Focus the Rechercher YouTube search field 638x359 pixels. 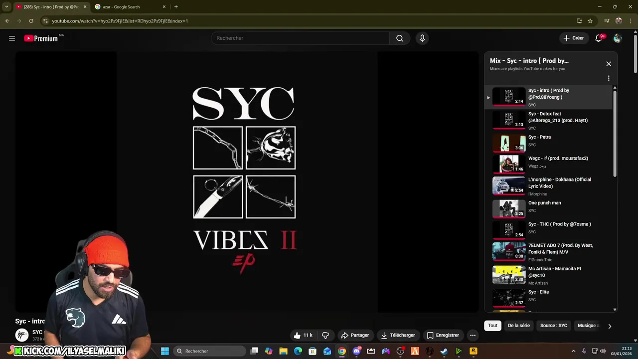pyautogui.click(x=300, y=38)
